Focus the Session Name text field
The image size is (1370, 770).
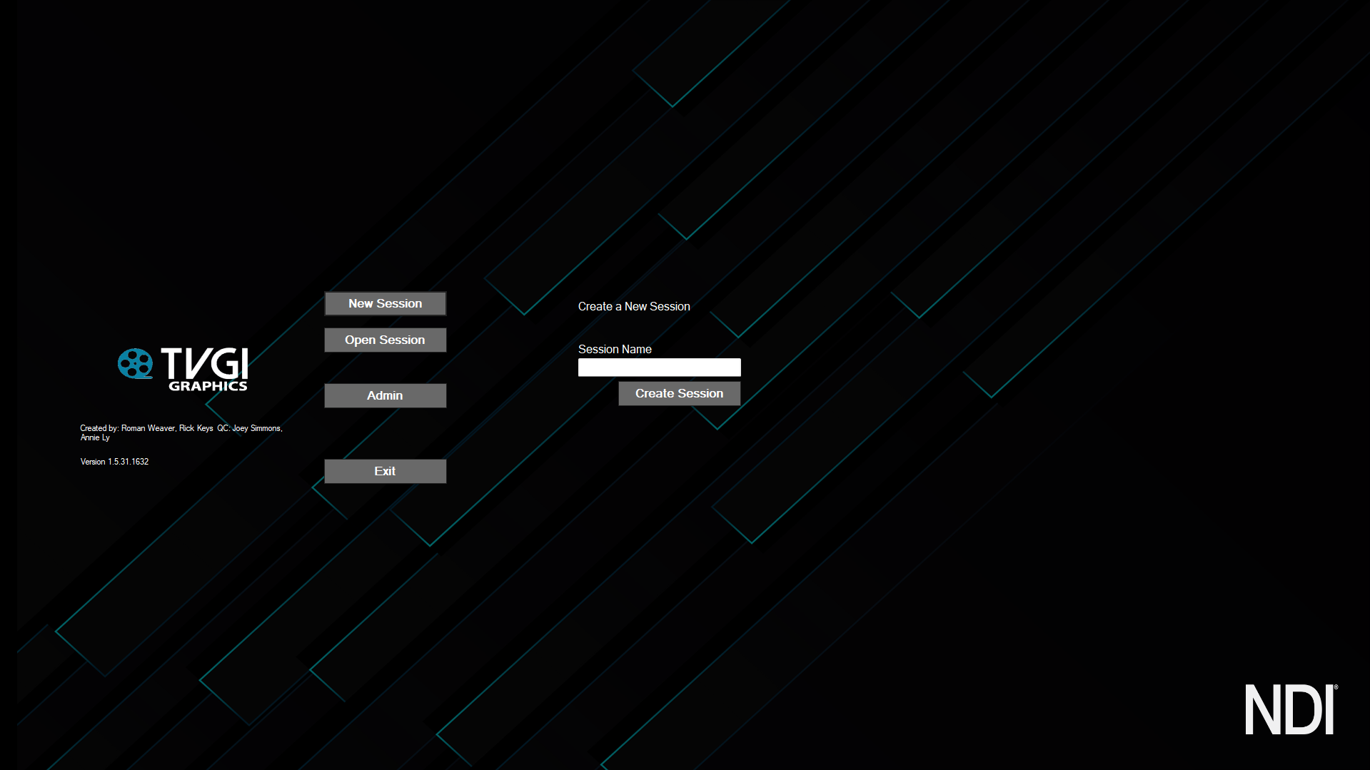pos(659,368)
